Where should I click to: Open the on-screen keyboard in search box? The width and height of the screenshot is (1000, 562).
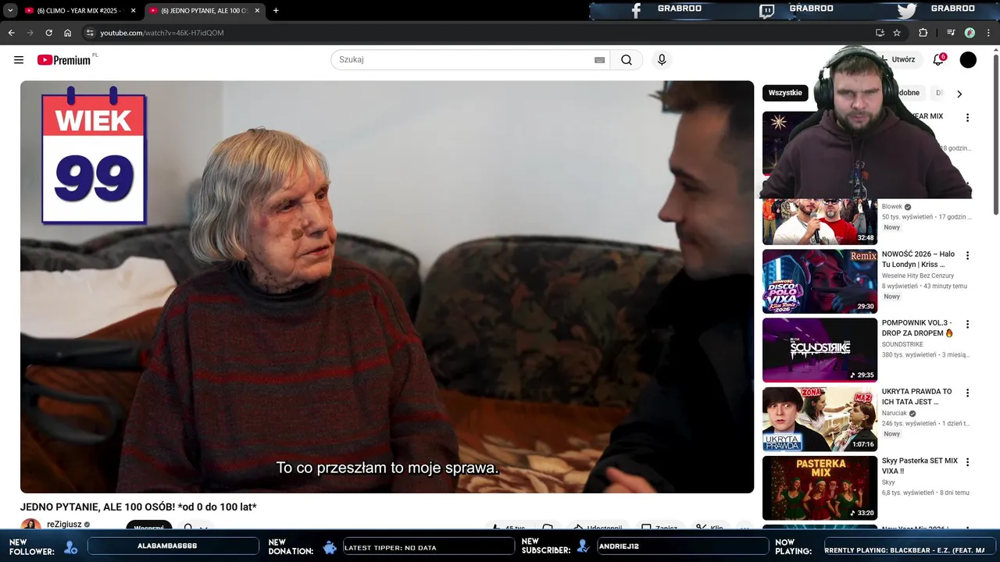click(x=599, y=60)
